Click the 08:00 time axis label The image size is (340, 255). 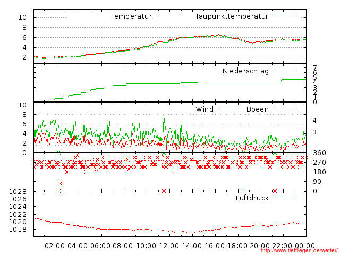(123, 246)
